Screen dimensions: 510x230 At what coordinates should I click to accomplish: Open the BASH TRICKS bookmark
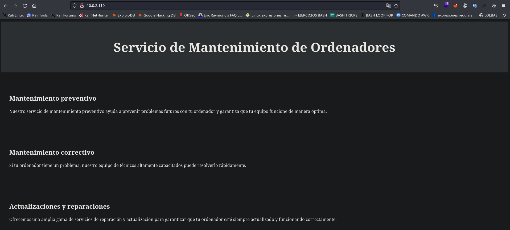pos(344,15)
